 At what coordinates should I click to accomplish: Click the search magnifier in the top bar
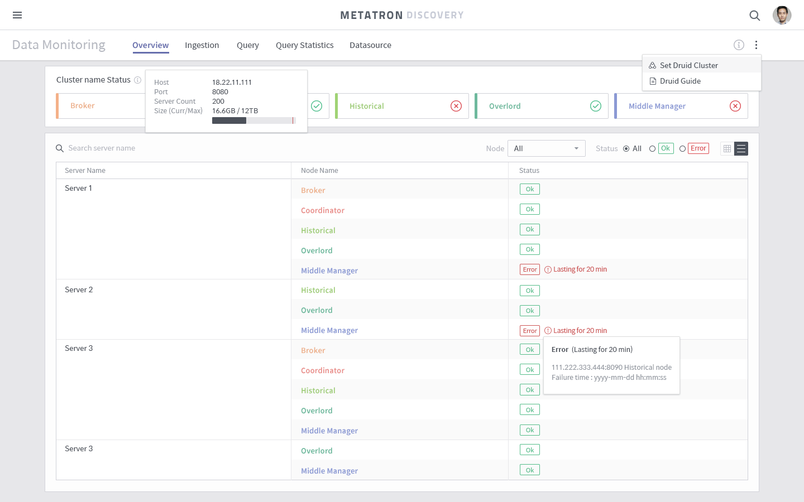(754, 16)
